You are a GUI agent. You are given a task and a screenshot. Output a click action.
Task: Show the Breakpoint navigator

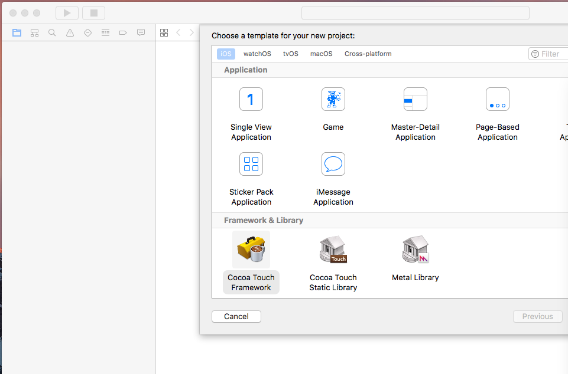pos(123,33)
